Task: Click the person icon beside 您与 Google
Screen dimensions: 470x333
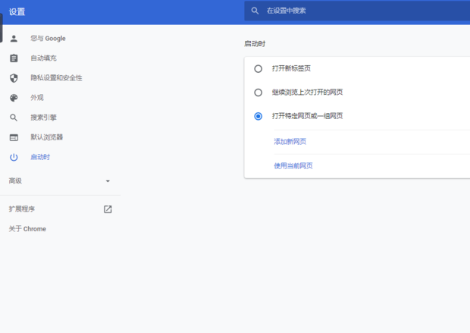Action: [14, 39]
